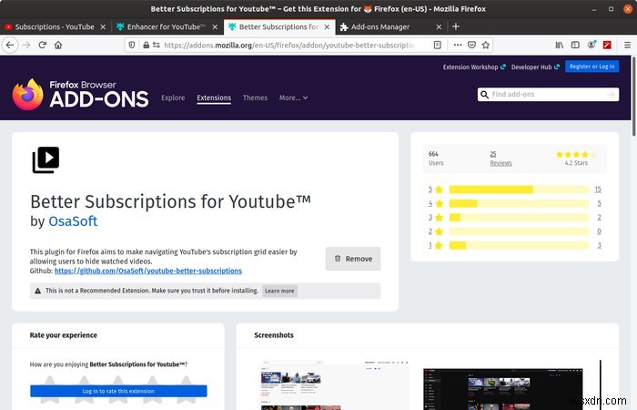637x410 pixels.
Task: Remove the extension
Action: point(353,259)
